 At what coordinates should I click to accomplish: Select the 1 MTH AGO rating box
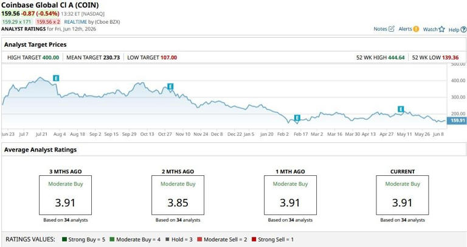coord(290,195)
